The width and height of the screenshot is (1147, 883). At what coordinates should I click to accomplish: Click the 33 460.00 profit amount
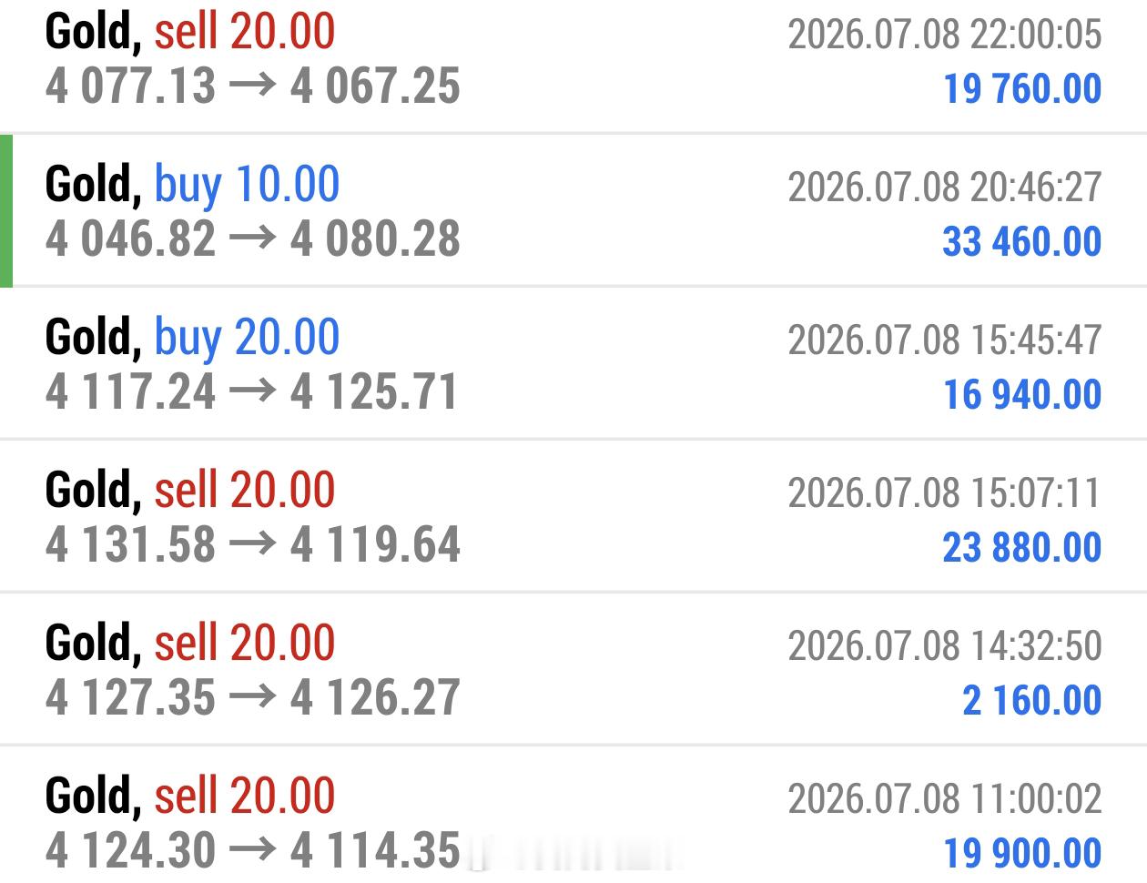pyautogui.click(x=1022, y=242)
